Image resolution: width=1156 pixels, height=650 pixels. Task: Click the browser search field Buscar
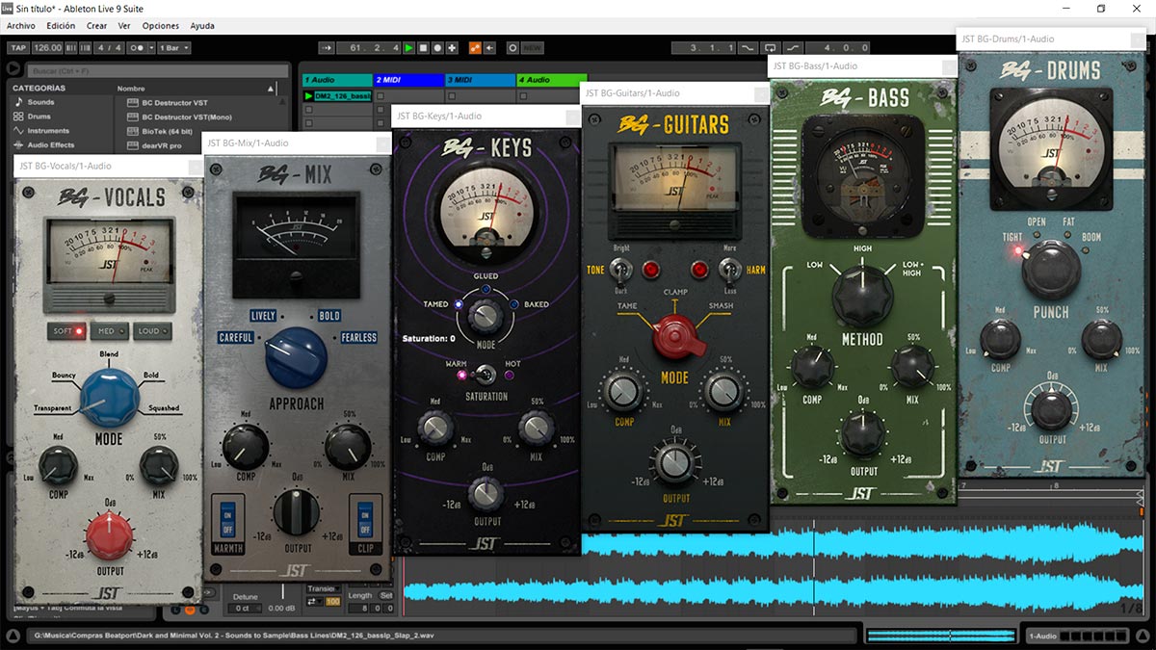pyautogui.click(x=157, y=70)
